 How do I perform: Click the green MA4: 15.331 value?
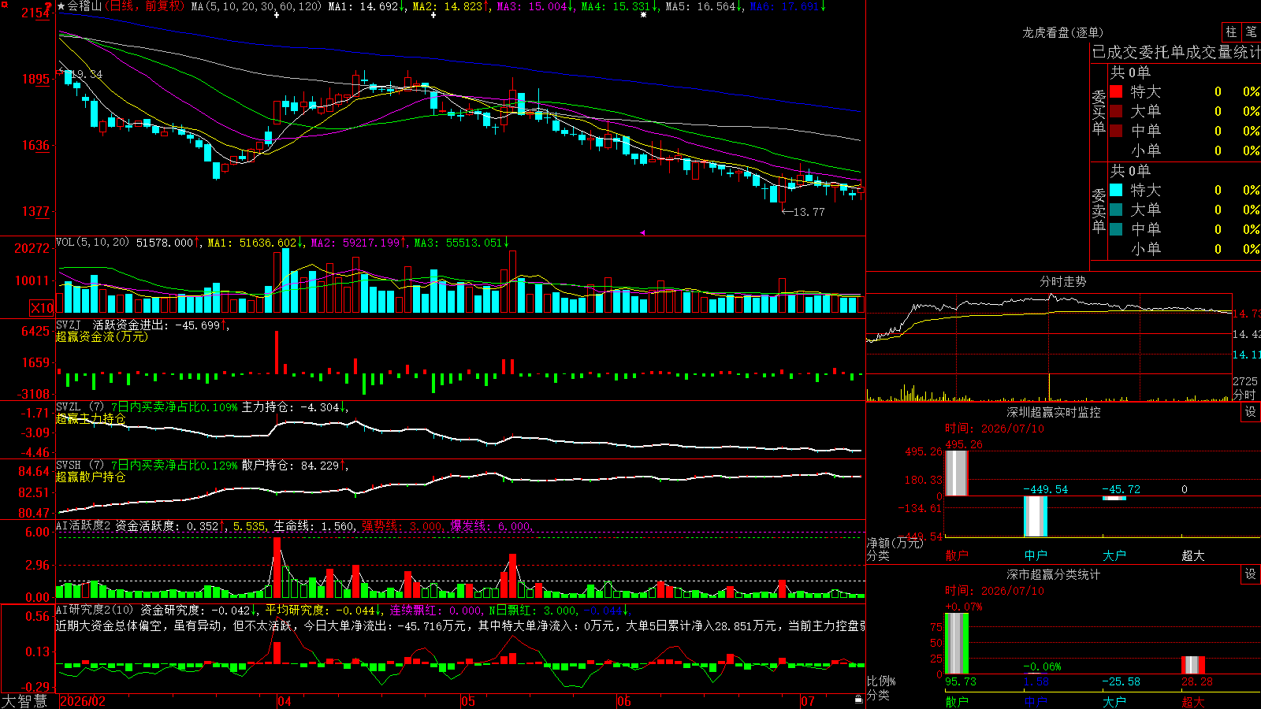pos(619,6)
